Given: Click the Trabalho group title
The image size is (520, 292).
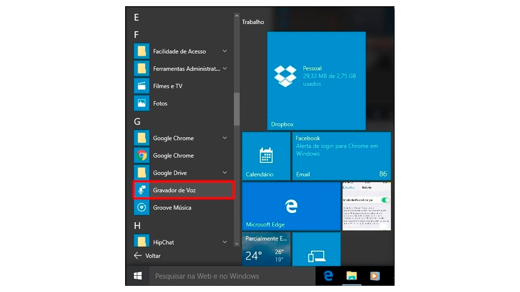Looking at the screenshot, I should click(x=253, y=22).
